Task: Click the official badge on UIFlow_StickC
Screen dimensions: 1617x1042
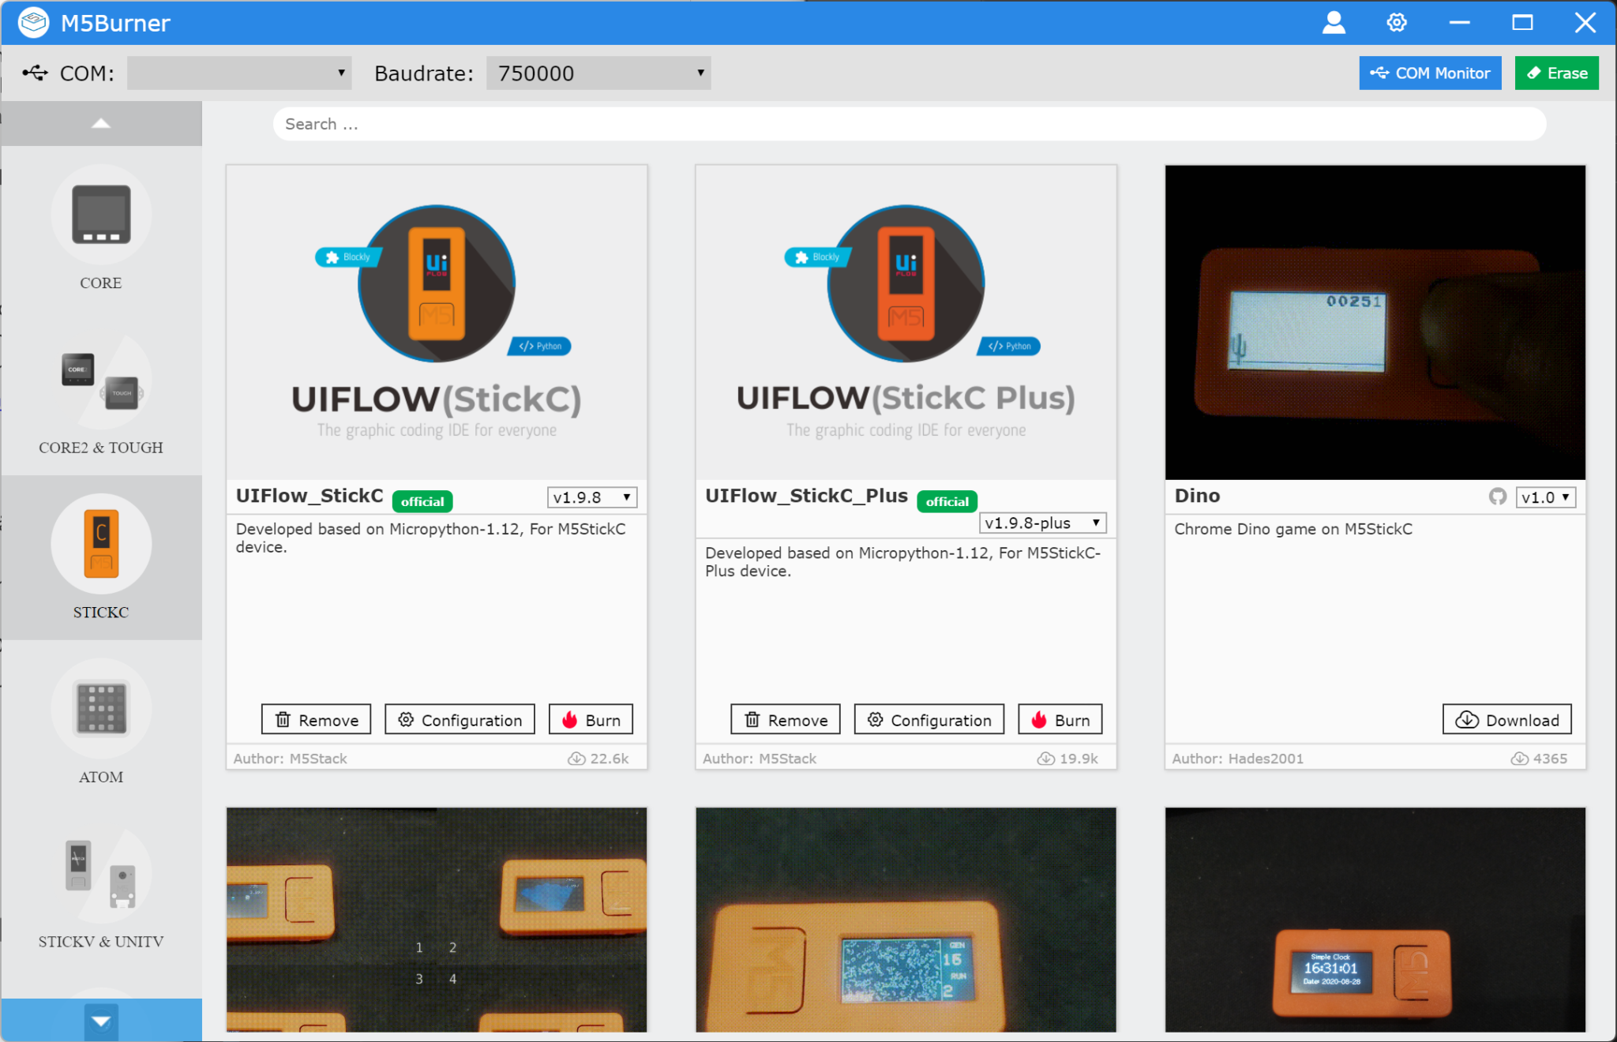Action: (x=422, y=501)
